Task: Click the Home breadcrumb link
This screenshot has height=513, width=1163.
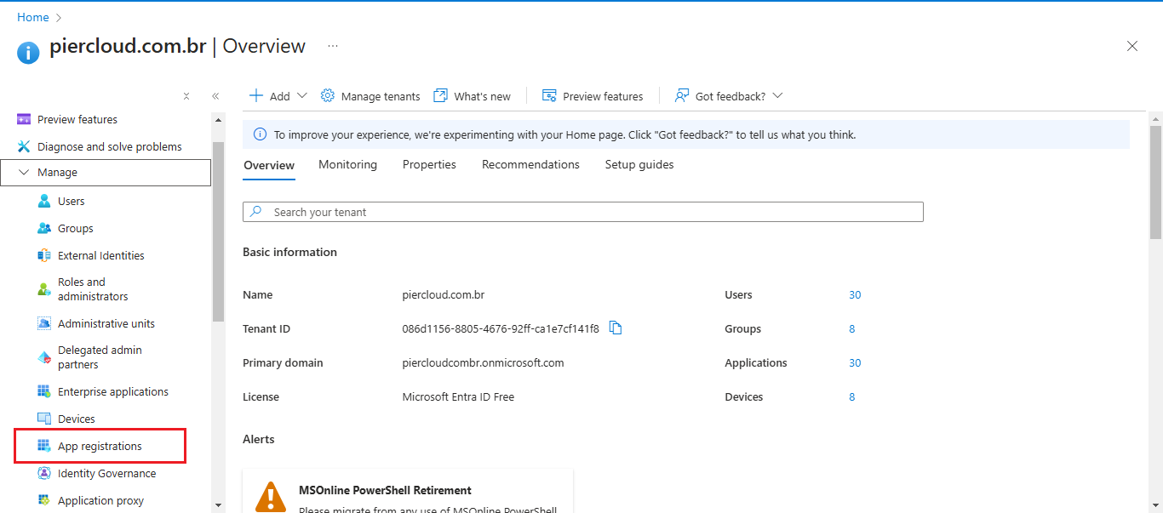Action: pos(33,18)
